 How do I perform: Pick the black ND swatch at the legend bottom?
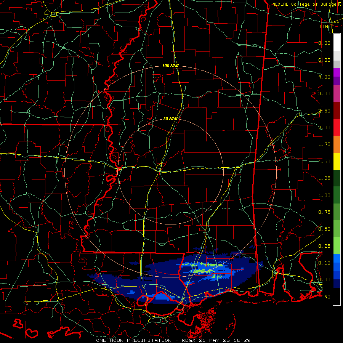click(x=337, y=297)
